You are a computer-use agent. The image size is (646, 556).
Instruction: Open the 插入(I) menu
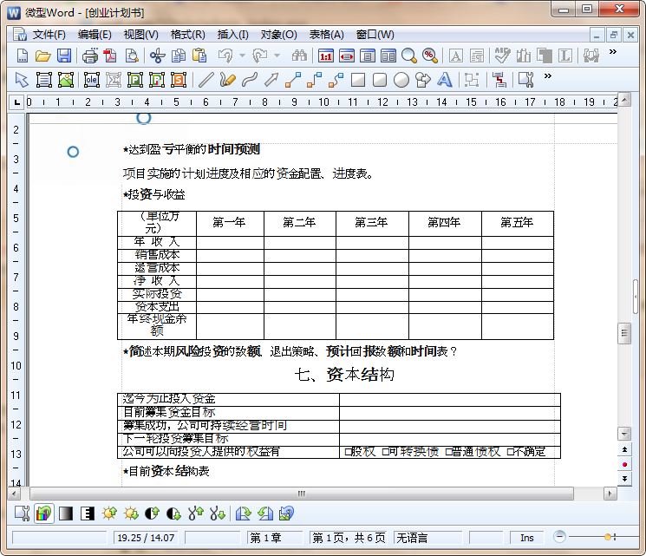tap(232, 35)
